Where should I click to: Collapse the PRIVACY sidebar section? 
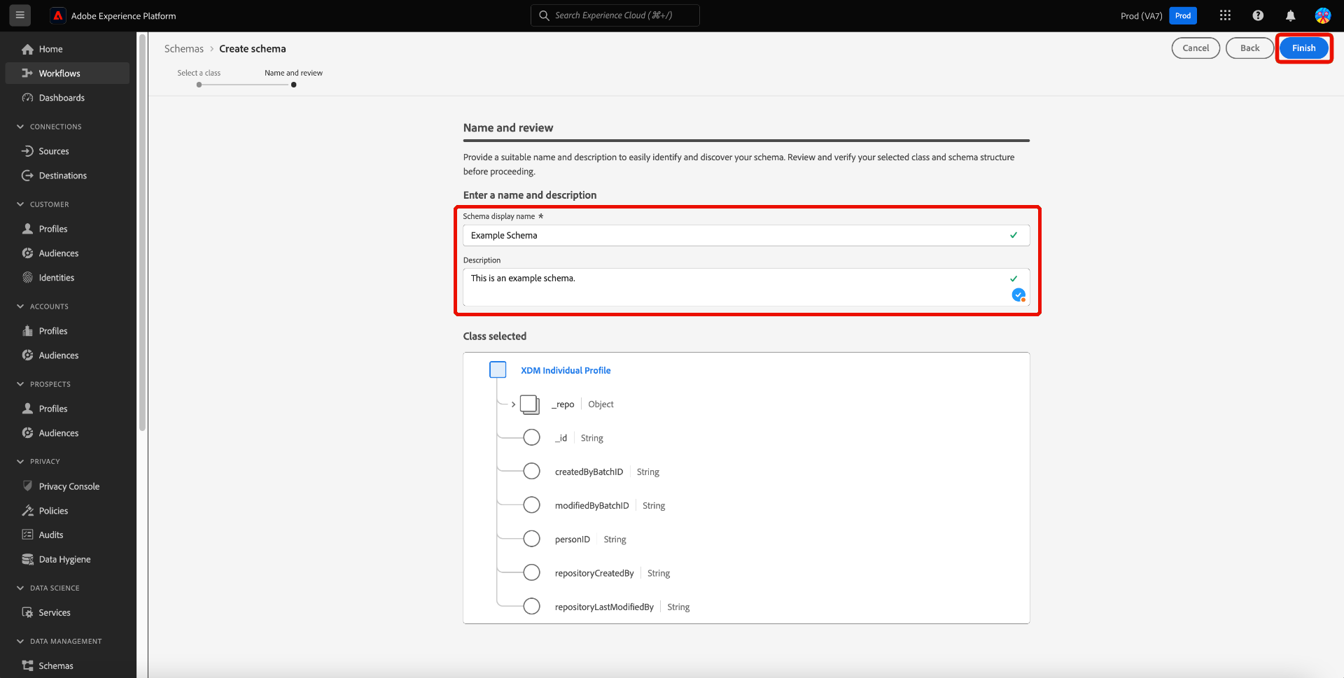[x=20, y=461]
